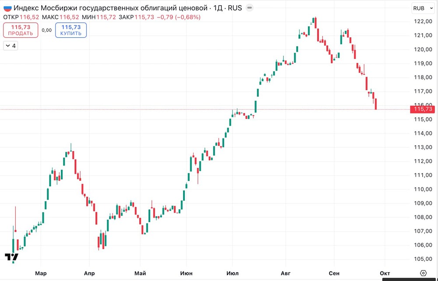The width and height of the screenshot is (438, 281).
Task: Open the RUB currency dropdown
Action: tap(423, 8)
